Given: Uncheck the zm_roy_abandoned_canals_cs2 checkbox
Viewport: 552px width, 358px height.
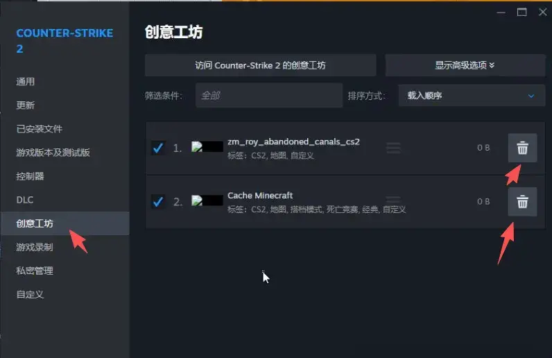Looking at the screenshot, I should [157, 148].
